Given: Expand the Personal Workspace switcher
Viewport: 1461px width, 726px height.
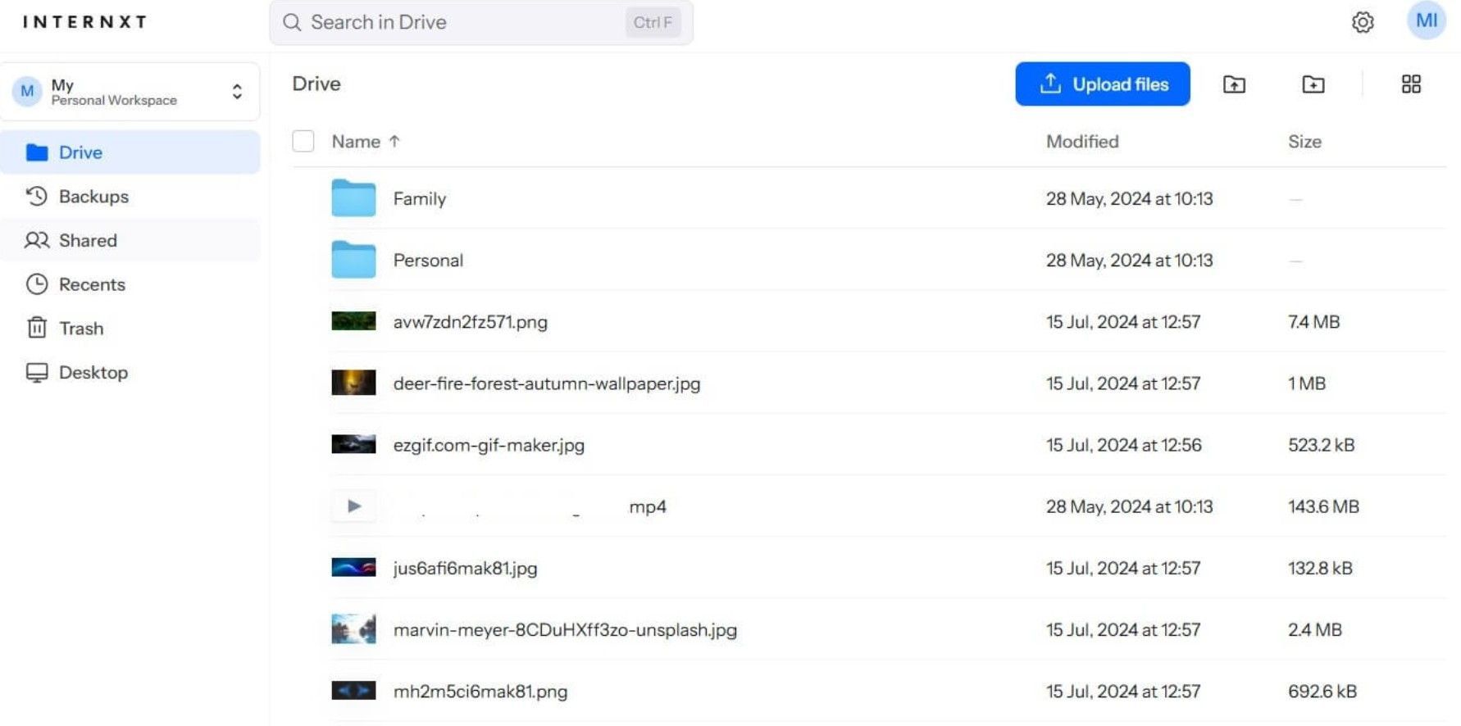Looking at the screenshot, I should (x=236, y=92).
